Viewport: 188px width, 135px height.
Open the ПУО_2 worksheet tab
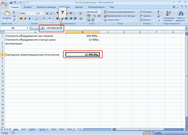71,130
